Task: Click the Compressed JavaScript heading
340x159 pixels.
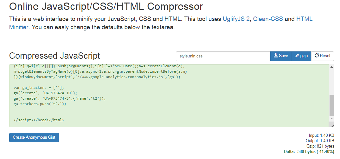Action: point(55,56)
